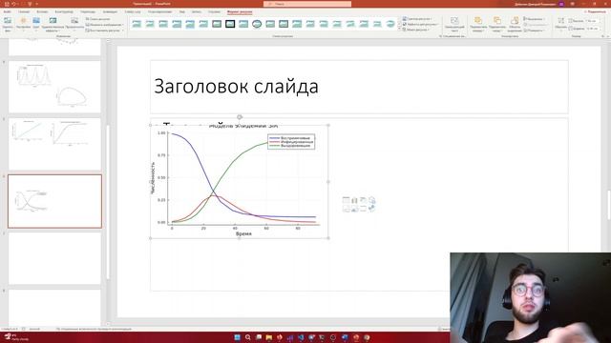Viewport: 611px width, 343px height.
Task: Open Artistic Effects (Художественные эффекты) tool
Action: 53,24
